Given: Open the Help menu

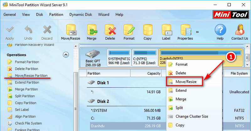Looking at the screenshot, I should [120, 14].
